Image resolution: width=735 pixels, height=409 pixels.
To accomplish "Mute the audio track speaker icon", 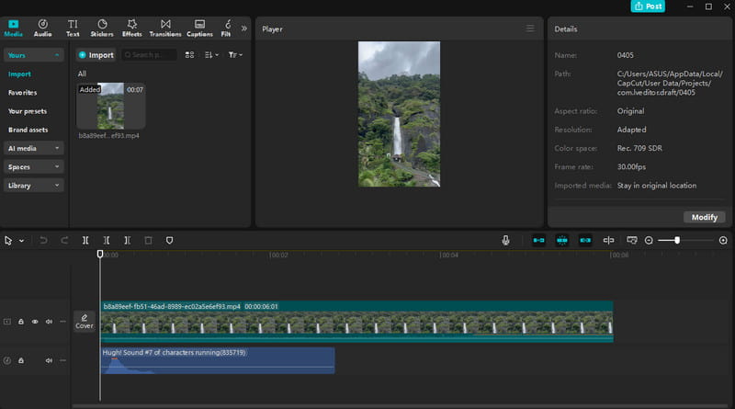I will [49, 361].
